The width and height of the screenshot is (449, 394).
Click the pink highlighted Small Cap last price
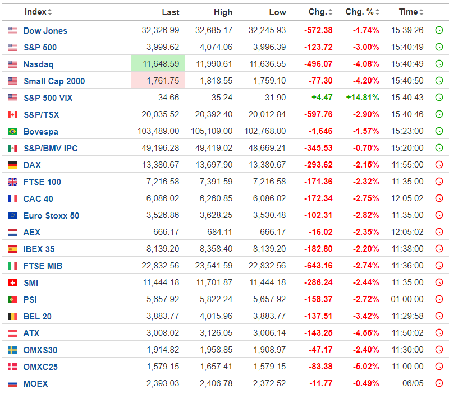[158, 80]
